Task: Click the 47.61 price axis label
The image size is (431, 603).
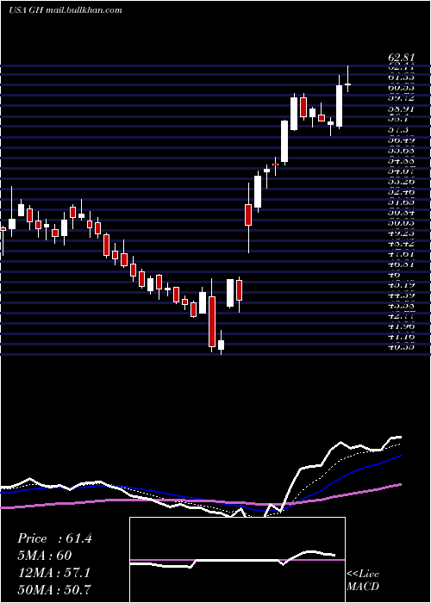Action: (x=401, y=254)
